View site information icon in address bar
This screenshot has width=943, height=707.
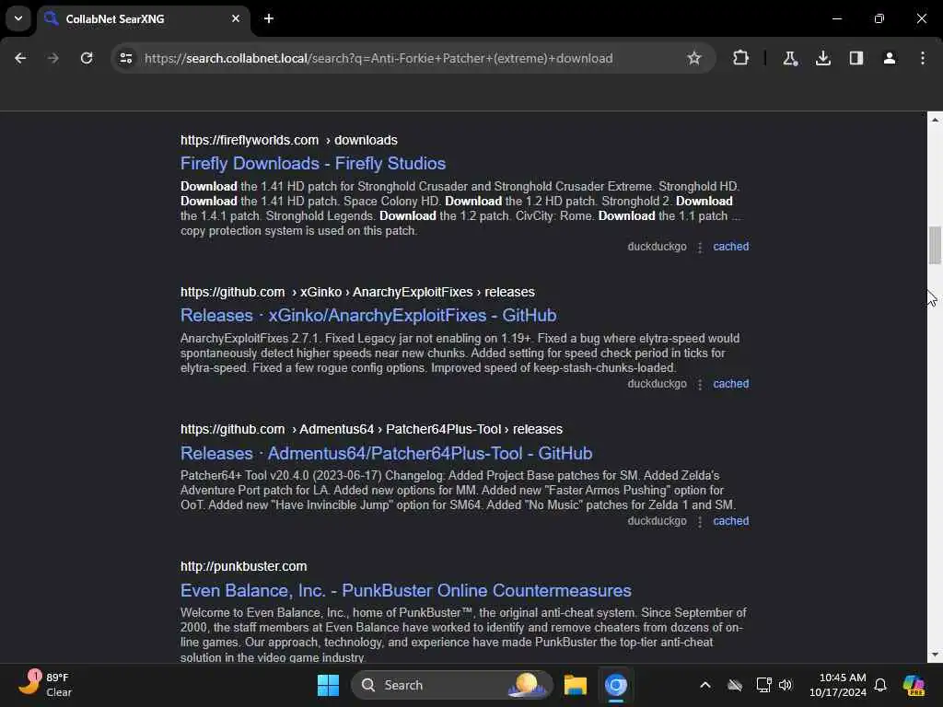pyautogui.click(x=125, y=58)
